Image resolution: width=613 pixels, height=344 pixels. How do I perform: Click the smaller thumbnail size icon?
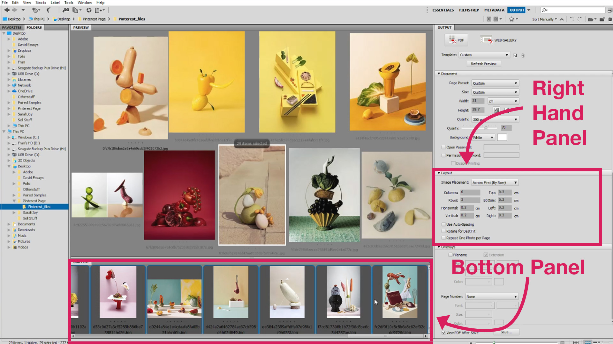click(471, 342)
